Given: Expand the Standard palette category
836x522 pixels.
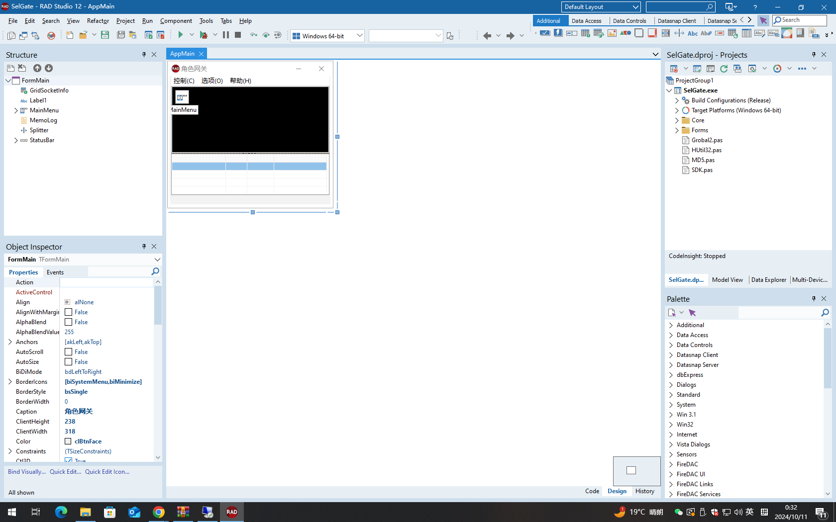Looking at the screenshot, I should point(671,395).
